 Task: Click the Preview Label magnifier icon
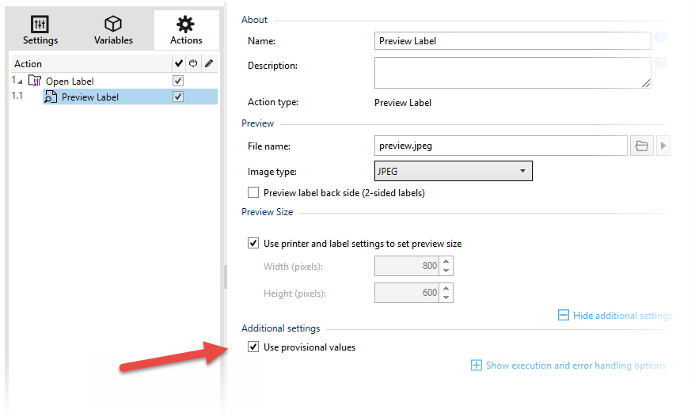tap(51, 97)
